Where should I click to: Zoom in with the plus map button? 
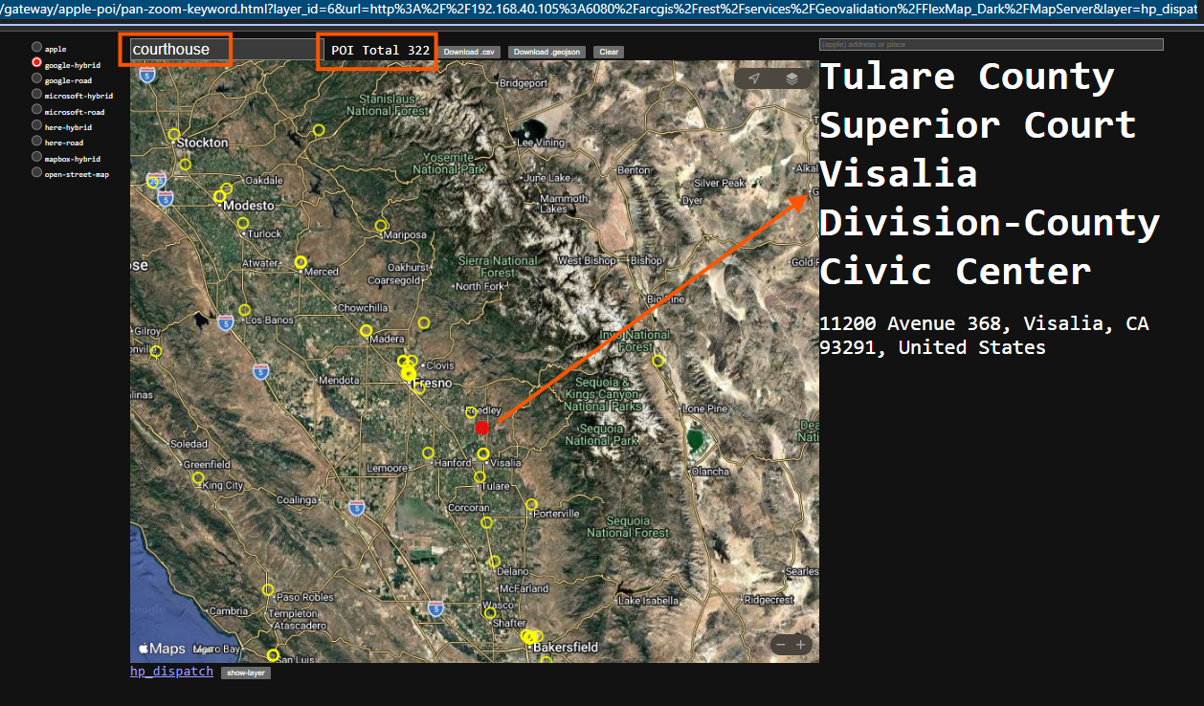[801, 645]
